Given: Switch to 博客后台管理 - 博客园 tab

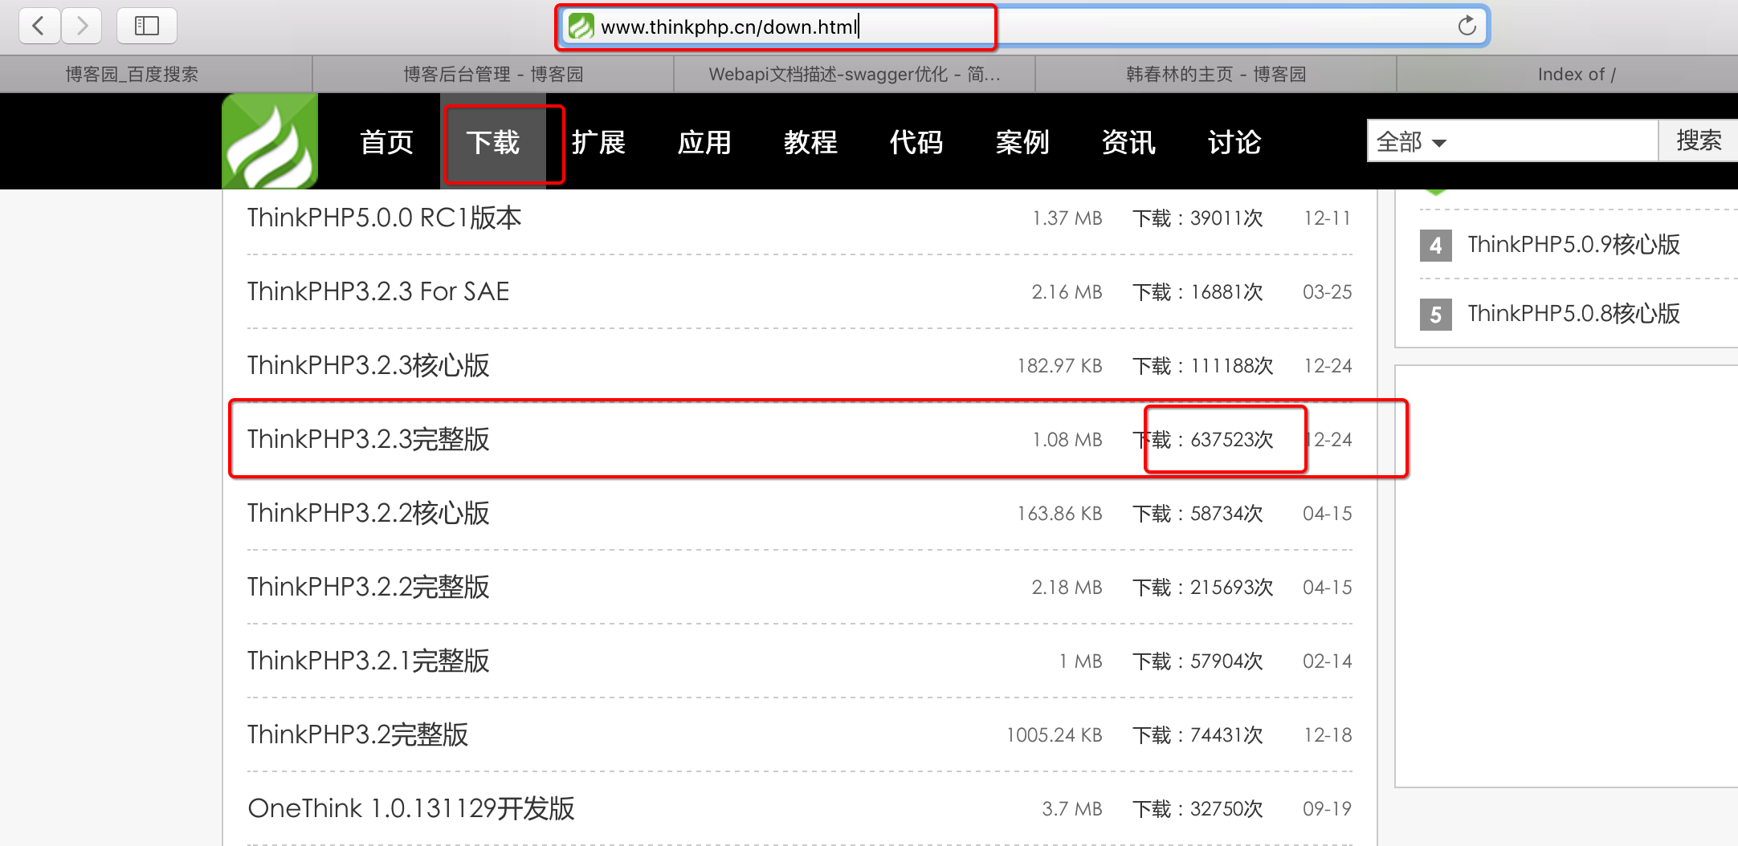Looking at the screenshot, I should (x=493, y=74).
